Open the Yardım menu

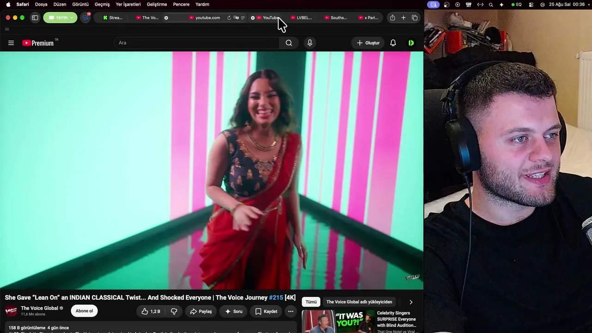(202, 4)
